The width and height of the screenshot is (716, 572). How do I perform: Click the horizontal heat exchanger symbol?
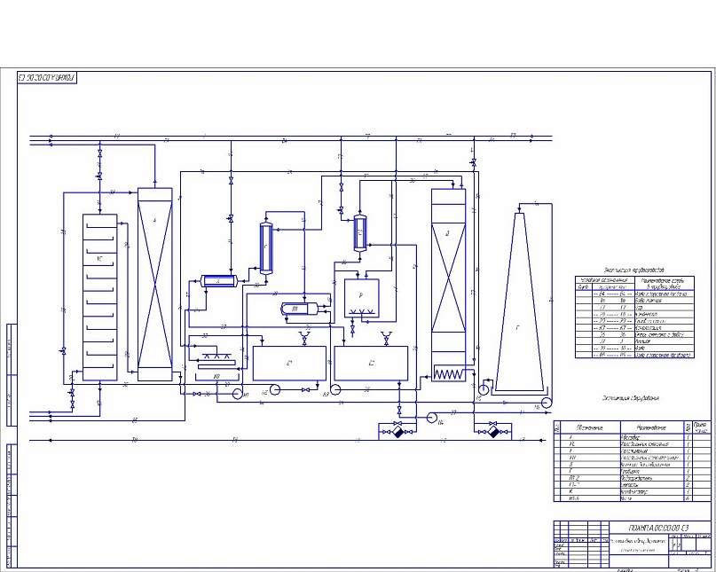coord(218,281)
